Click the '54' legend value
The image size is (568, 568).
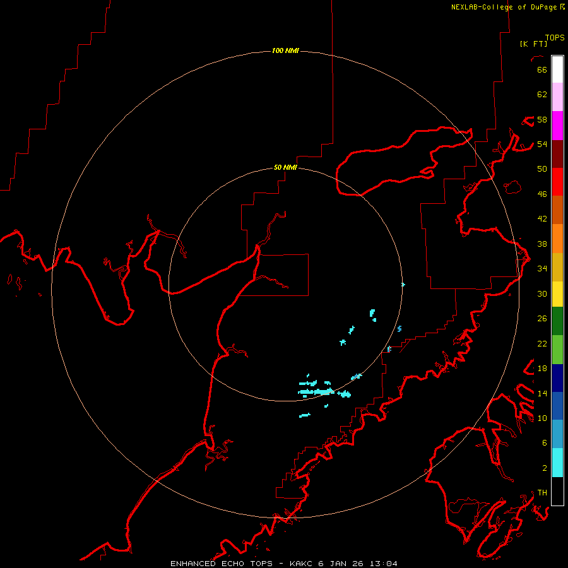pos(542,144)
